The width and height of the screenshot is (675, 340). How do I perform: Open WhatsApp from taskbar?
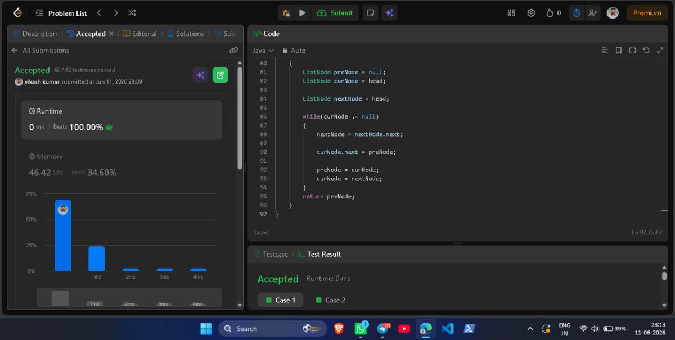361,329
